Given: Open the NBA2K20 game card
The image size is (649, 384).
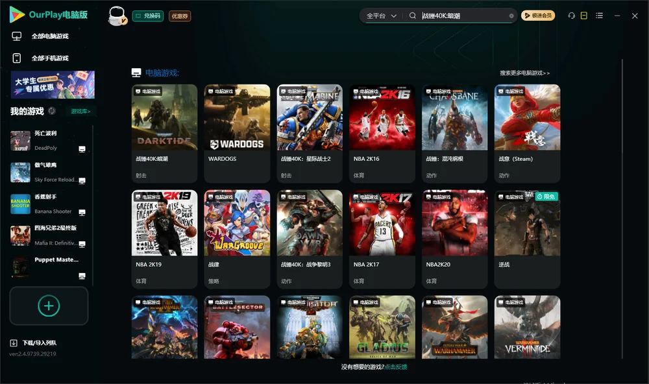Looking at the screenshot, I should pyautogui.click(x=454, y=239).
